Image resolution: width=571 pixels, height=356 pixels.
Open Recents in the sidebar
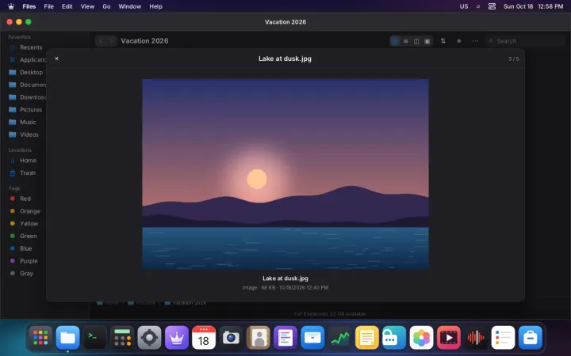pos(25,47)
